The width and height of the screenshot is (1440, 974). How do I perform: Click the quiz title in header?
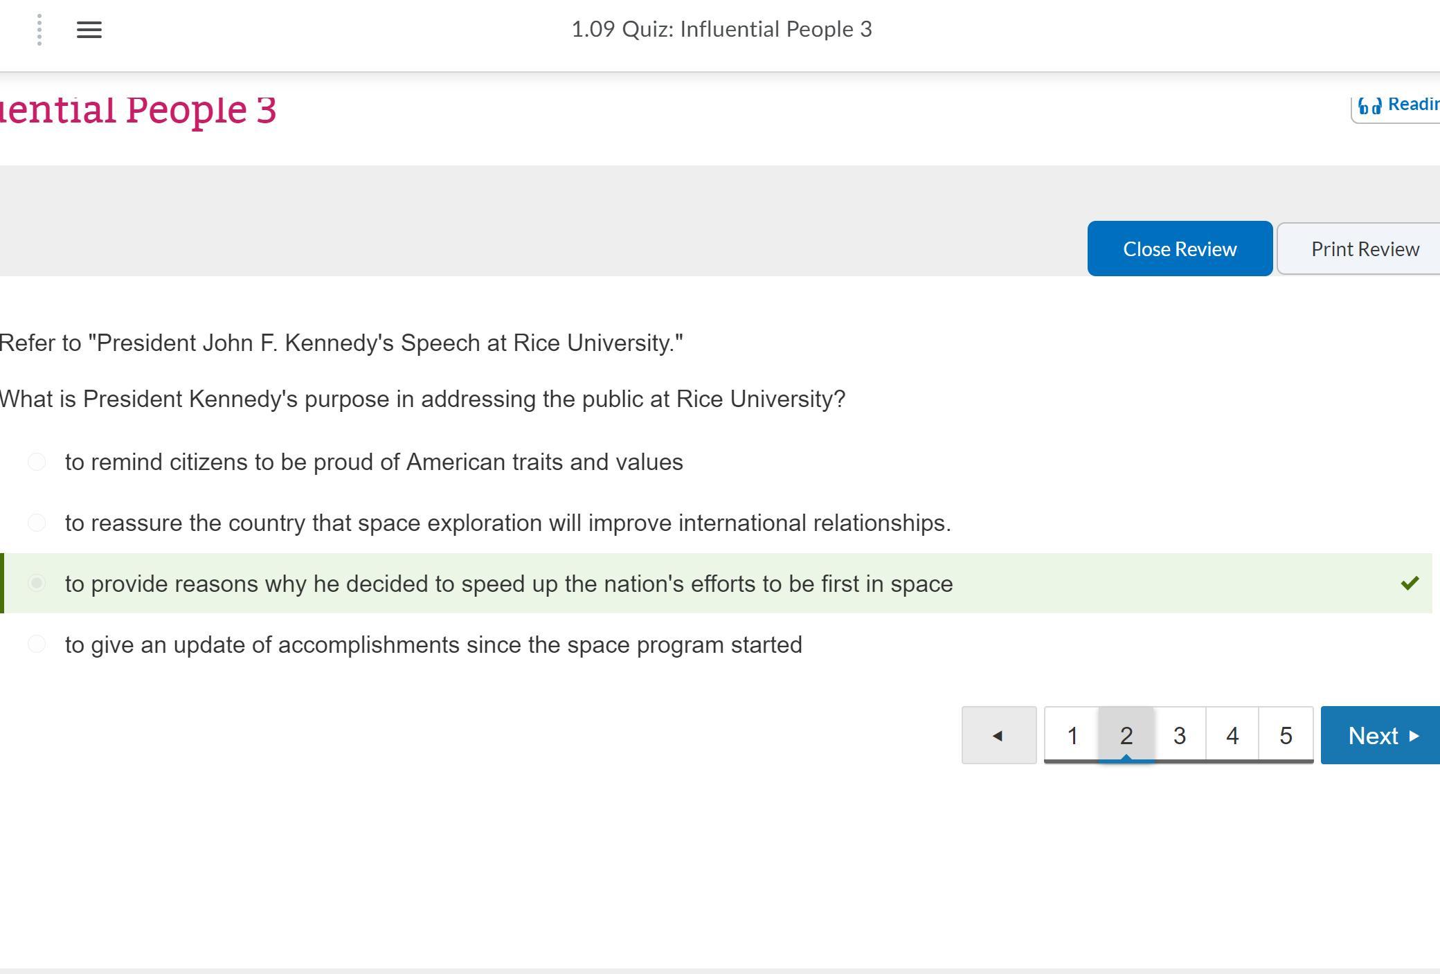721,30
